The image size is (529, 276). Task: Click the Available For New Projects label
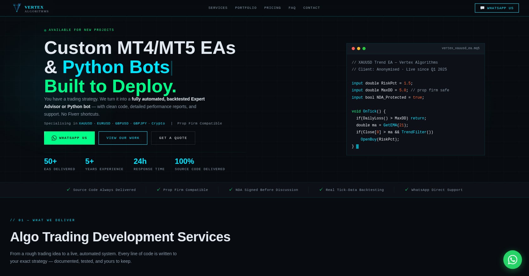click(x=81, y=30)
